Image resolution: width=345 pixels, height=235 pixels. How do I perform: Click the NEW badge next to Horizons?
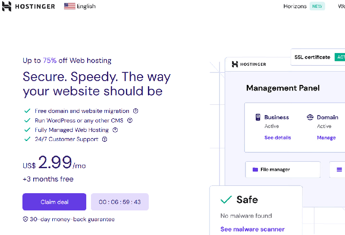click(x=317, y=6)
